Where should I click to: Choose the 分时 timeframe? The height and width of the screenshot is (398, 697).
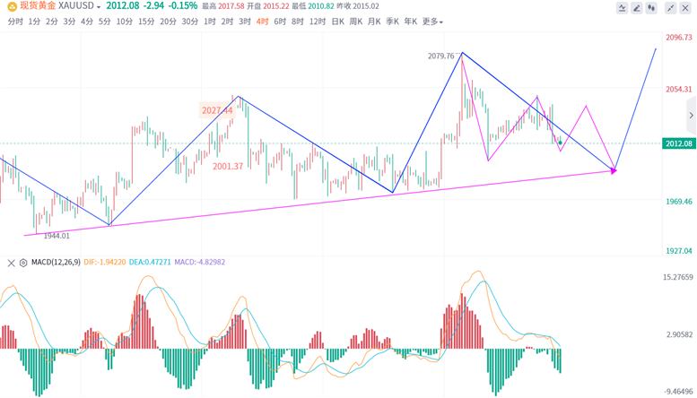(x=15, y=22)
